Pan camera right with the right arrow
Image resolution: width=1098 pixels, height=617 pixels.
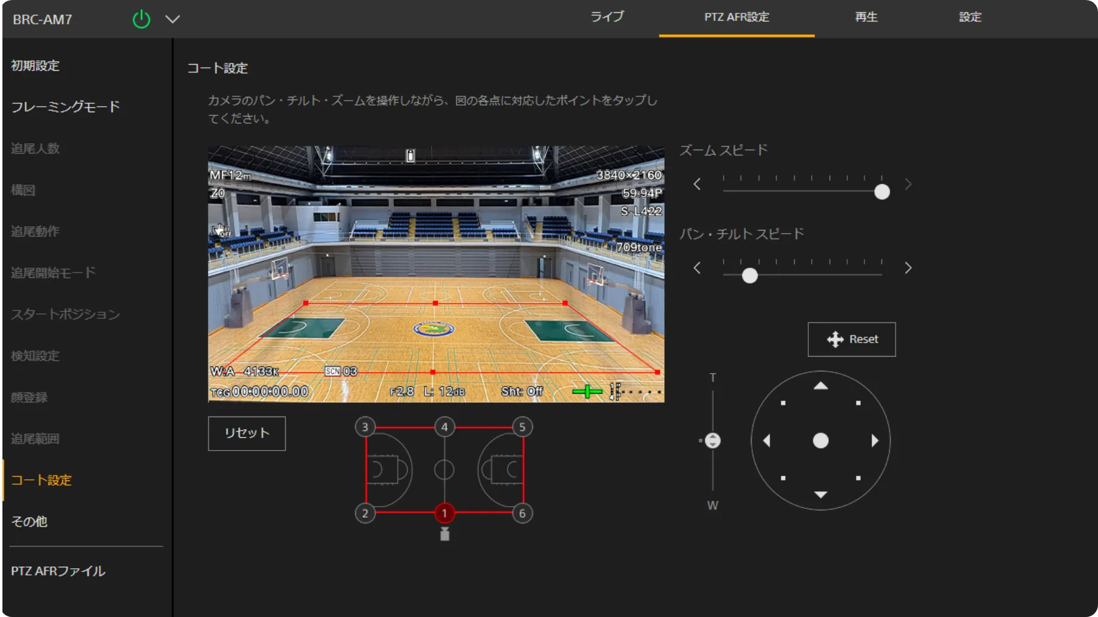pos(875,441)
